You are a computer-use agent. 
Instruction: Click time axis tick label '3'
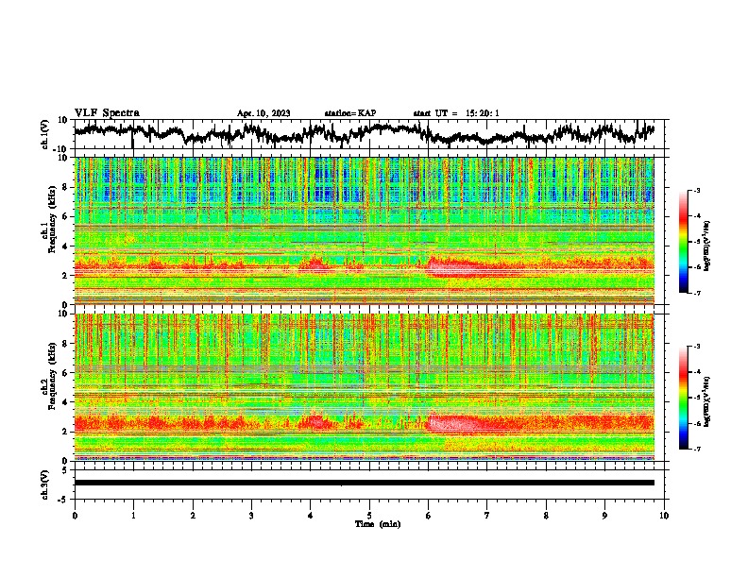click(251, 516)
